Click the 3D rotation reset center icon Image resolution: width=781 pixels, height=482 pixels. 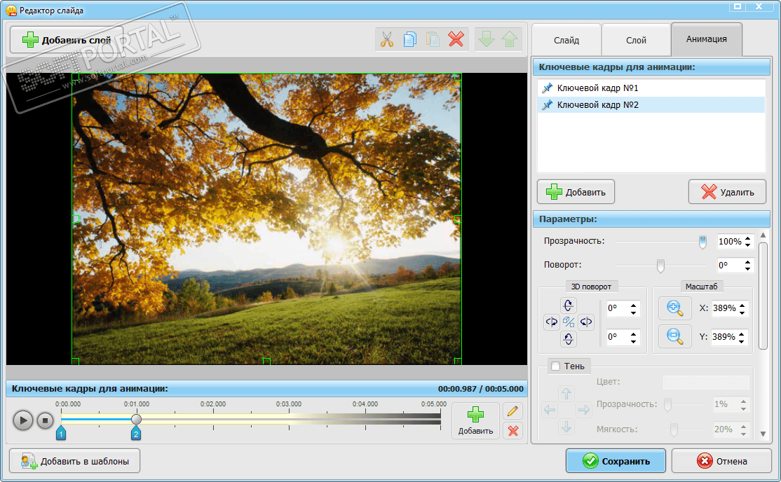point(569,322)
